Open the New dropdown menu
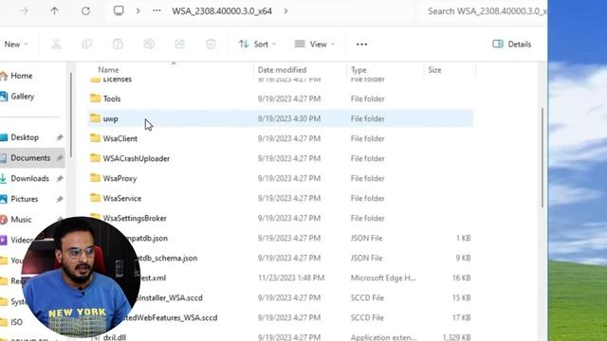Viewport: 607px width, 341px height. [15, 45]
